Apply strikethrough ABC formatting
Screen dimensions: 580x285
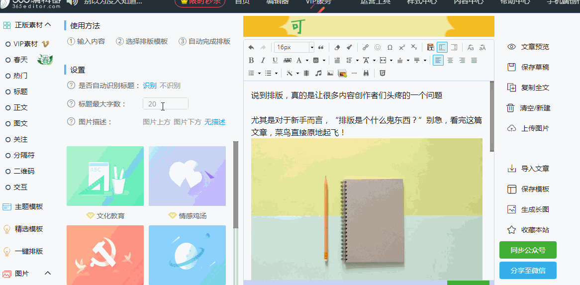pos(287,60)
